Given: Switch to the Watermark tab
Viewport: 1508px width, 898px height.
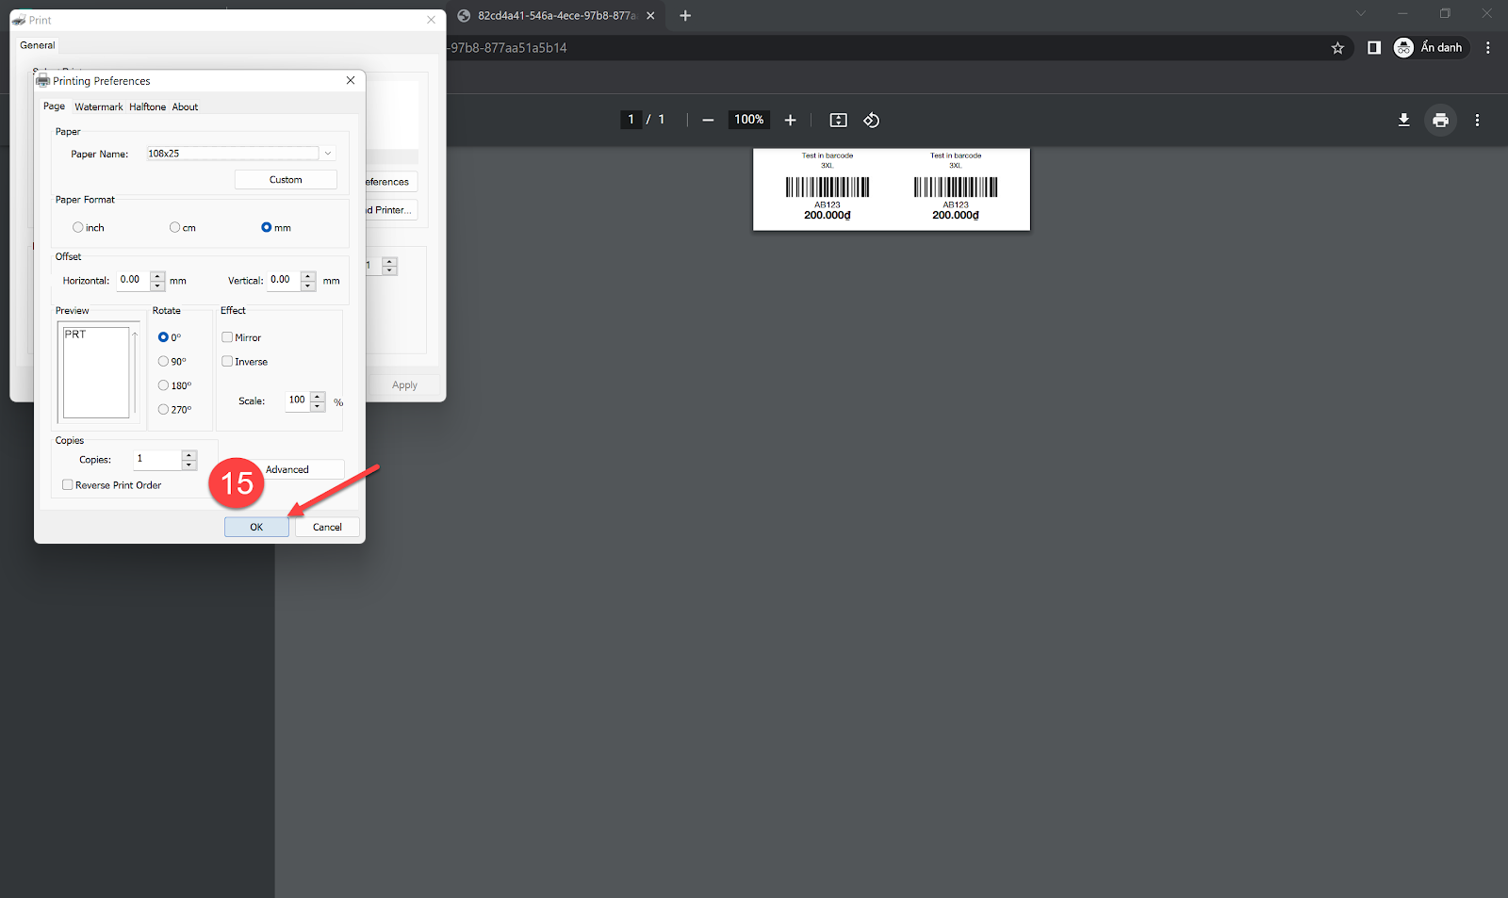Looking at the screenshot, I should tap(99, 106).
